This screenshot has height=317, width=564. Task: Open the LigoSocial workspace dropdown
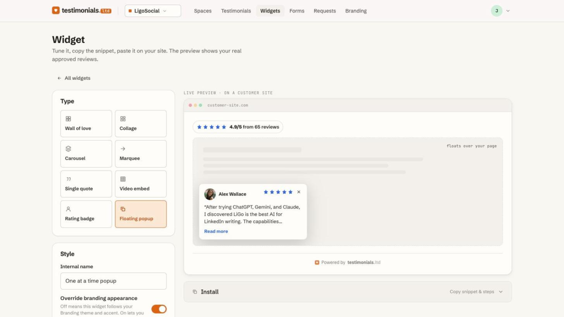pyautogui.click(x=153, y=11)
